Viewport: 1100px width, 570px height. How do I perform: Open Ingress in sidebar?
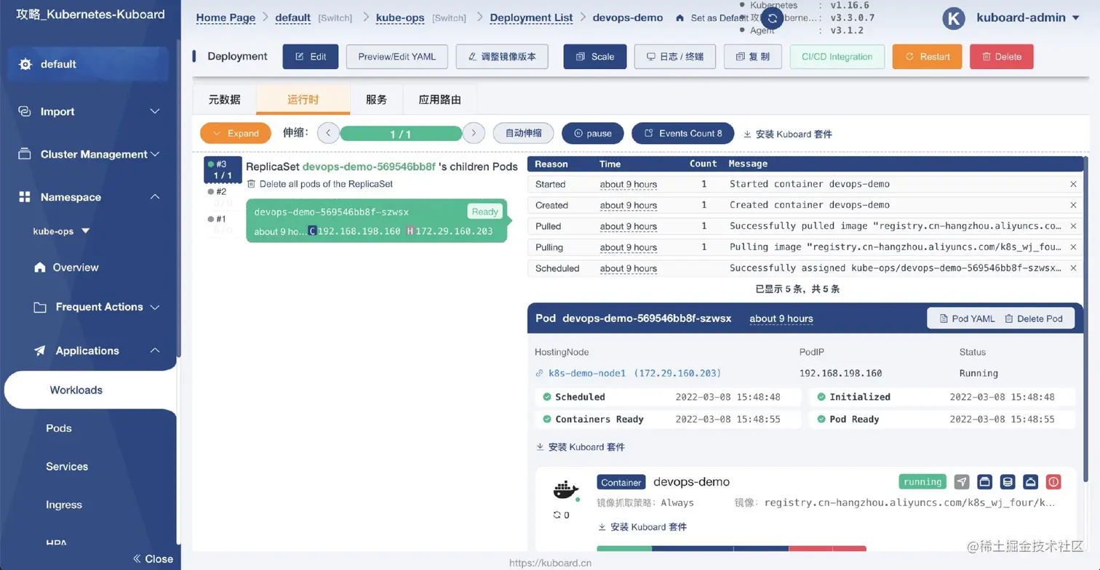pos(64,505)
